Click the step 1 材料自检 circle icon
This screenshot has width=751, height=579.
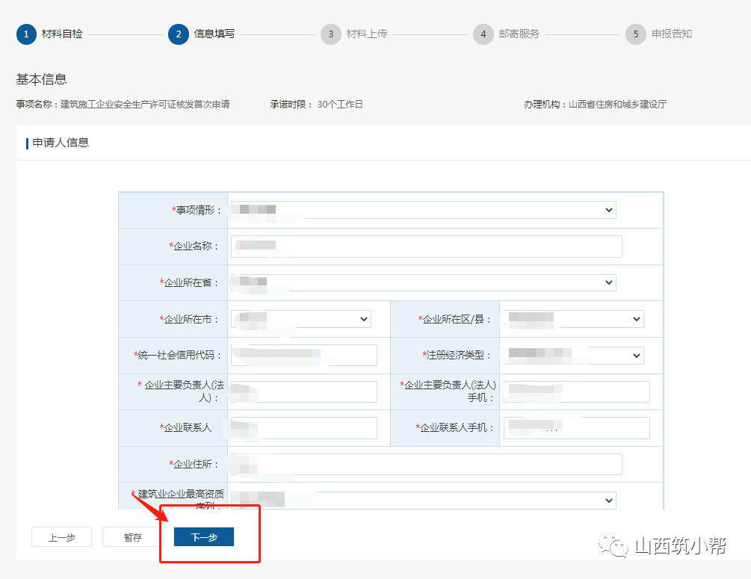26,34
